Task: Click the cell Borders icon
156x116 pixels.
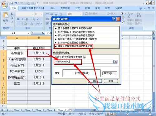Action: 18,24
